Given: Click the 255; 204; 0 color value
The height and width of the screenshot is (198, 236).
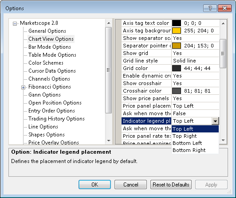Looking at the screenshot, I should point(199,31).
